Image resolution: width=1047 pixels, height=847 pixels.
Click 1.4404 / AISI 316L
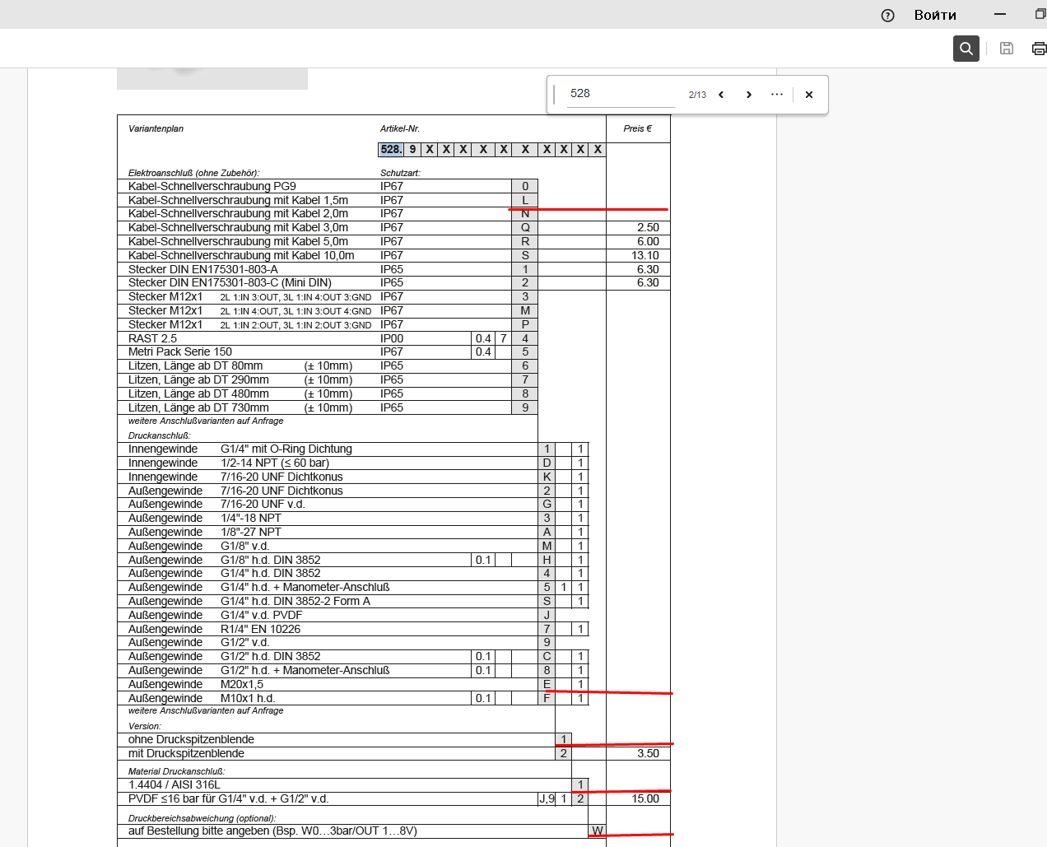tap(174, 784)
